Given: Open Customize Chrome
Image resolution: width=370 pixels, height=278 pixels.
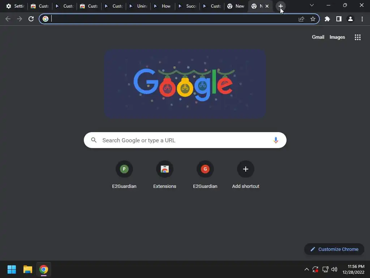Looking at the screenshot, I should (334, 249).
